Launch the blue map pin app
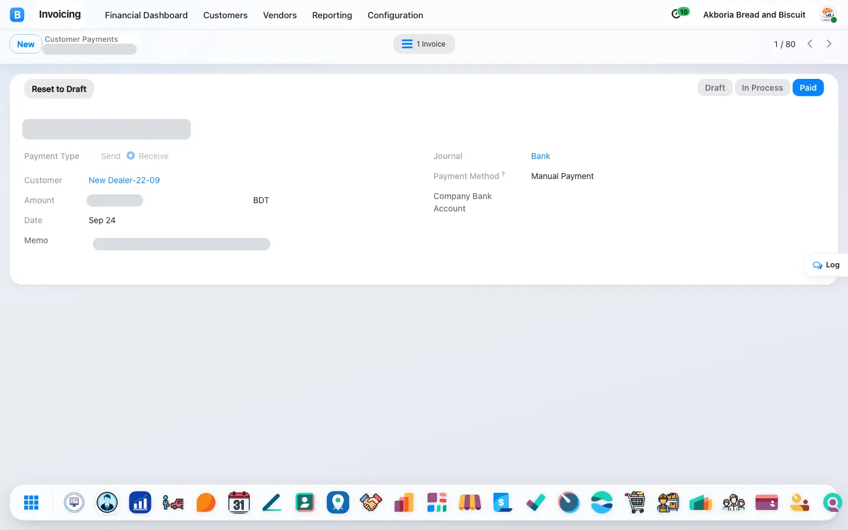Image resolution: width=848 pixels, height=530 pixels. (x=338, y=502)
